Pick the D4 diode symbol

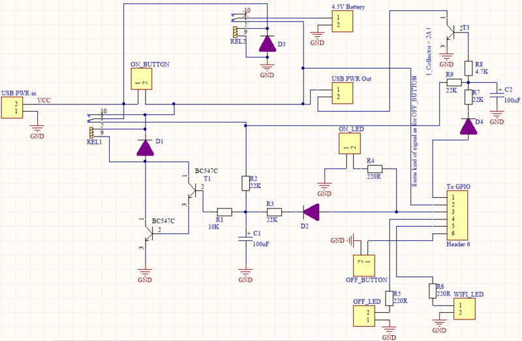(468, 126)
